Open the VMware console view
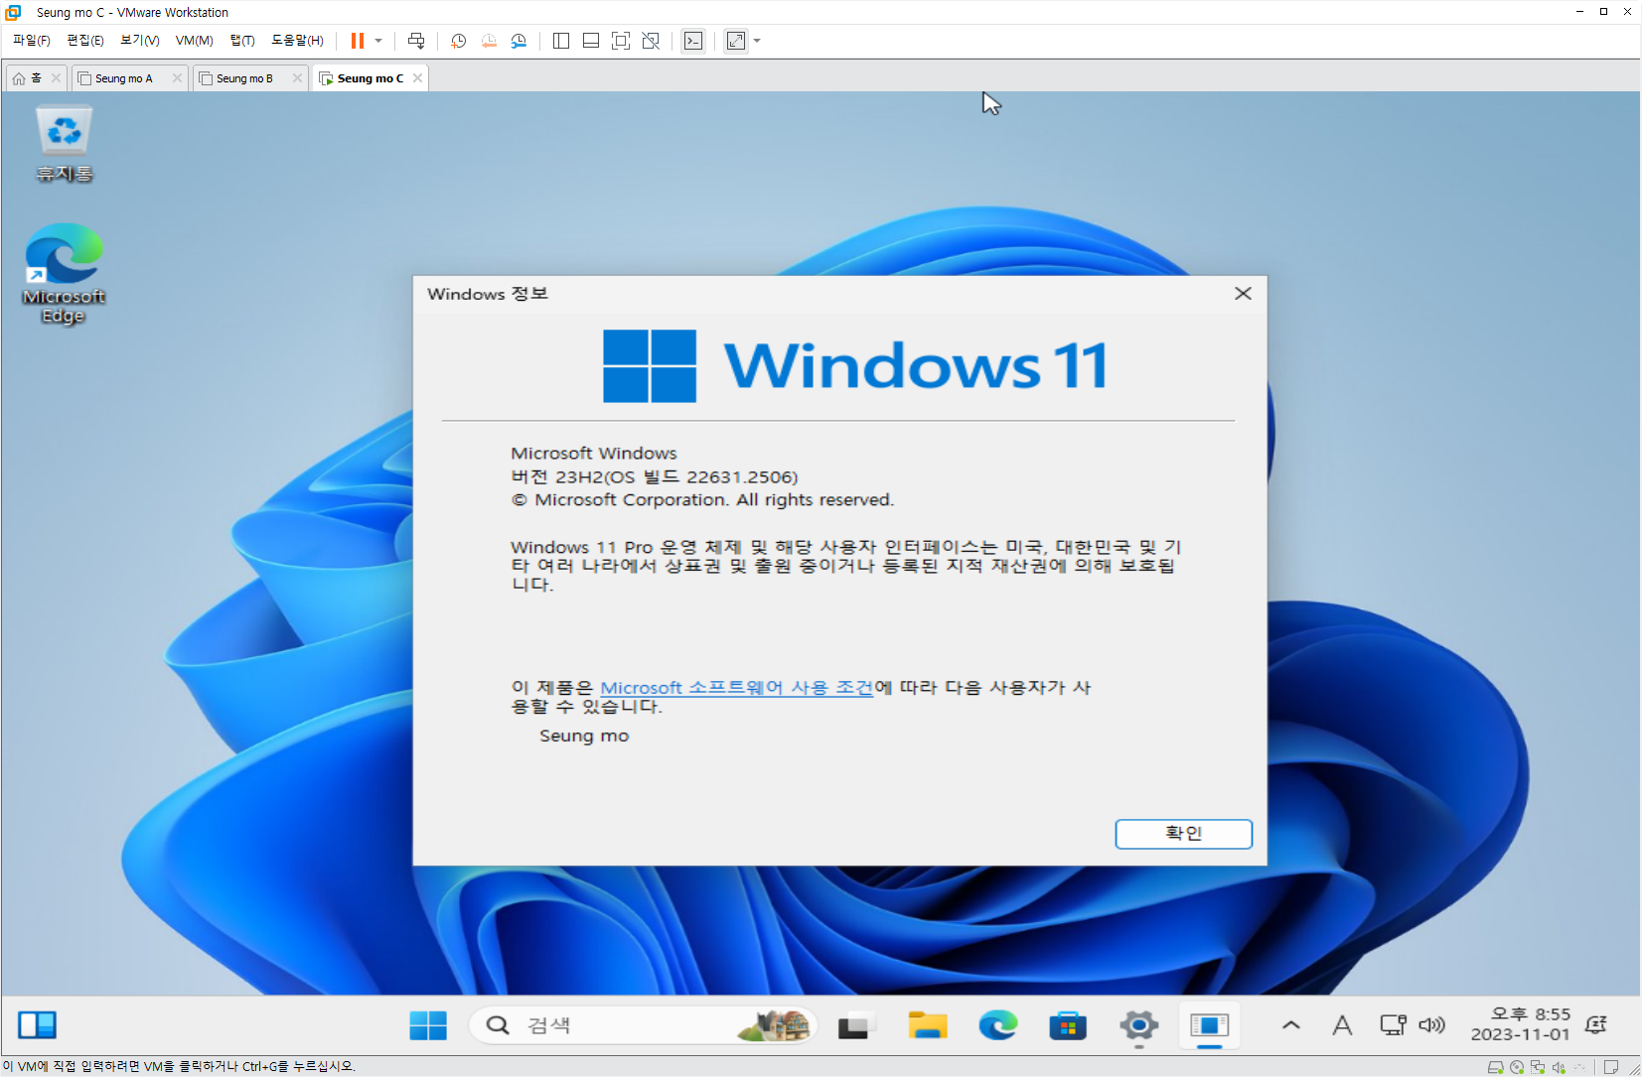Screen dimensions: 1642x1077 [693, 41]
